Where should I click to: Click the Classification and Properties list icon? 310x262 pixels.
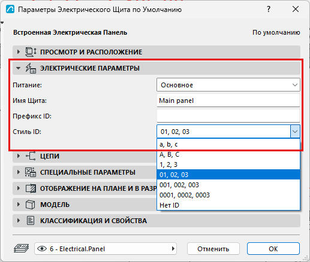pos(31,221)
